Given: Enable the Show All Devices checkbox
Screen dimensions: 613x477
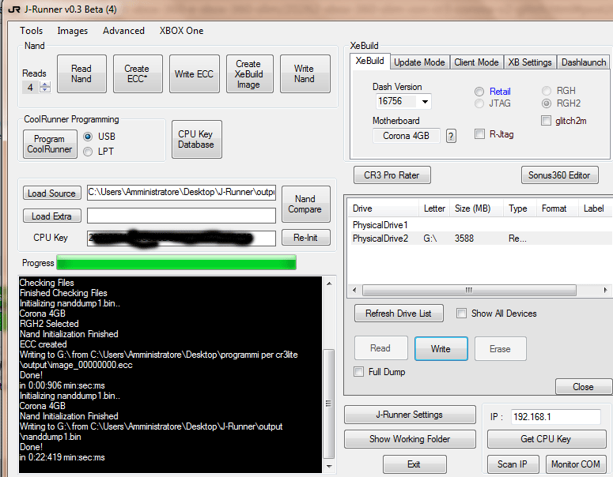Looking at the screenshot, I should pos(462,314).
